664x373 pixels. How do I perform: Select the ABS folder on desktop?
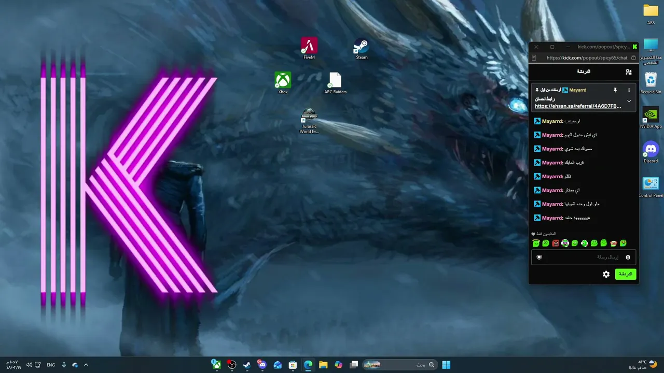651,14
